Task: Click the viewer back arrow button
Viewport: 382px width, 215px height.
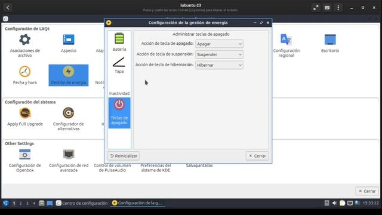Action: [x=8, y=8]
